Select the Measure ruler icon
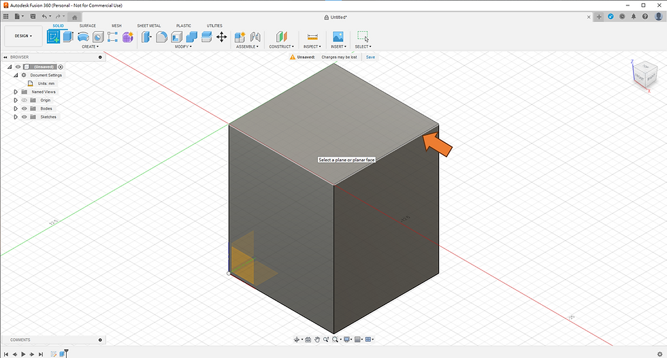Viewport: 667px width, 358px height. (312, 37)
